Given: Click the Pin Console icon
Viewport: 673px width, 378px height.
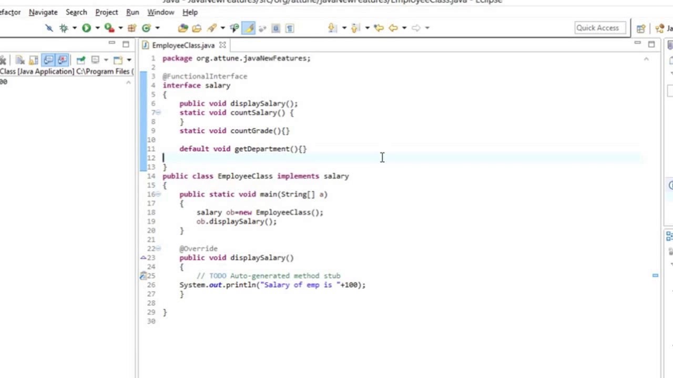Looking at the screenshot, I should (x=80, y=60).
